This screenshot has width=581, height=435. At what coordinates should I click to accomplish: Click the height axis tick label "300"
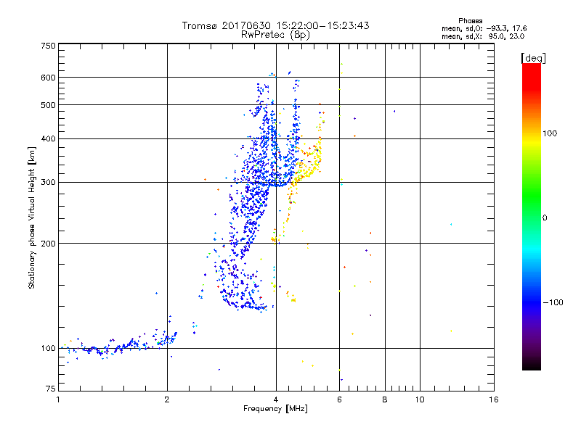coord(48,182)
